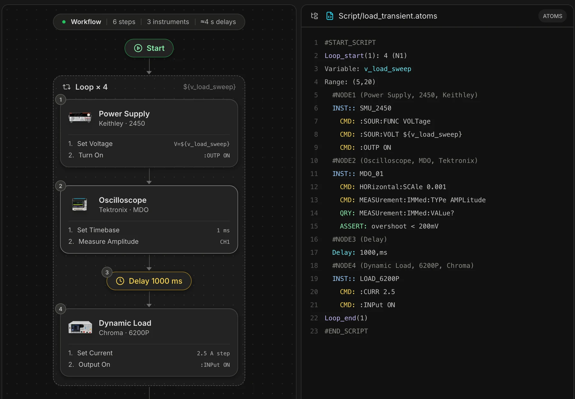Click the ≈4 s delays indicator
The height and width of the screenshot is (399, 575).
(x=218, y=22)
